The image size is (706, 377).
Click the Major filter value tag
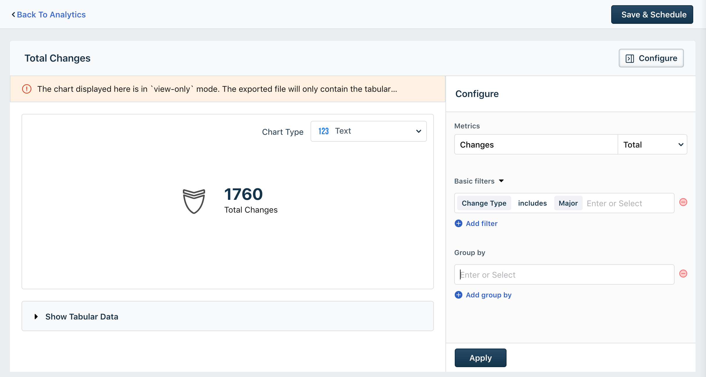point(568,203)
